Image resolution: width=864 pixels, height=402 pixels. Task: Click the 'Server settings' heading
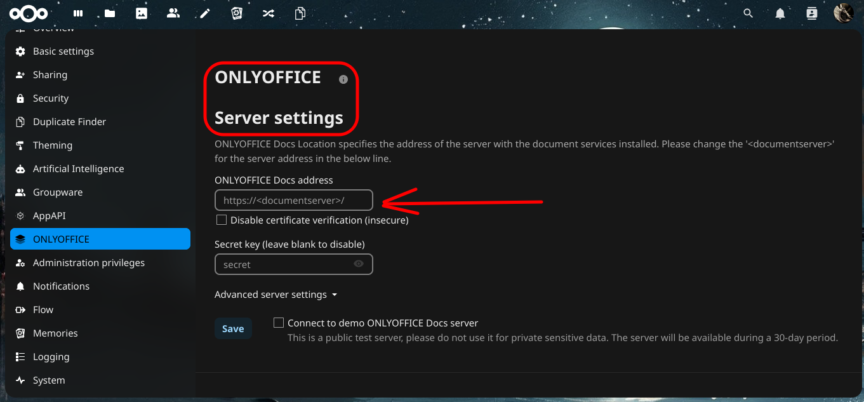[x=279, y=117]
